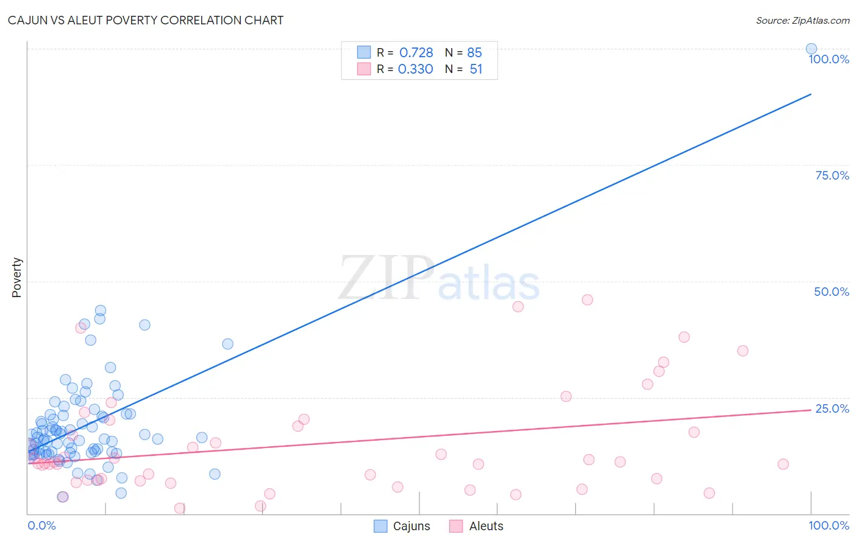Click the blue Cajuns legend swatch at bottom
The height and width of the screenshot is (543, 857).
380,526
